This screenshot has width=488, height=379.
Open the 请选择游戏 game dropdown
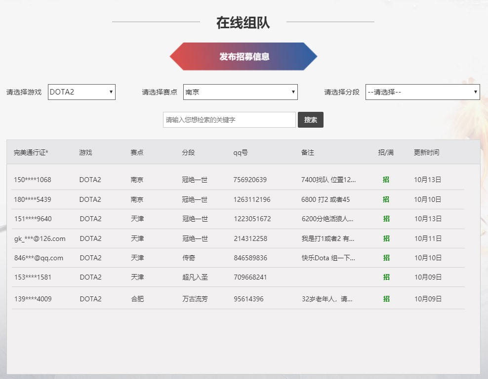(x=81, y=92)
